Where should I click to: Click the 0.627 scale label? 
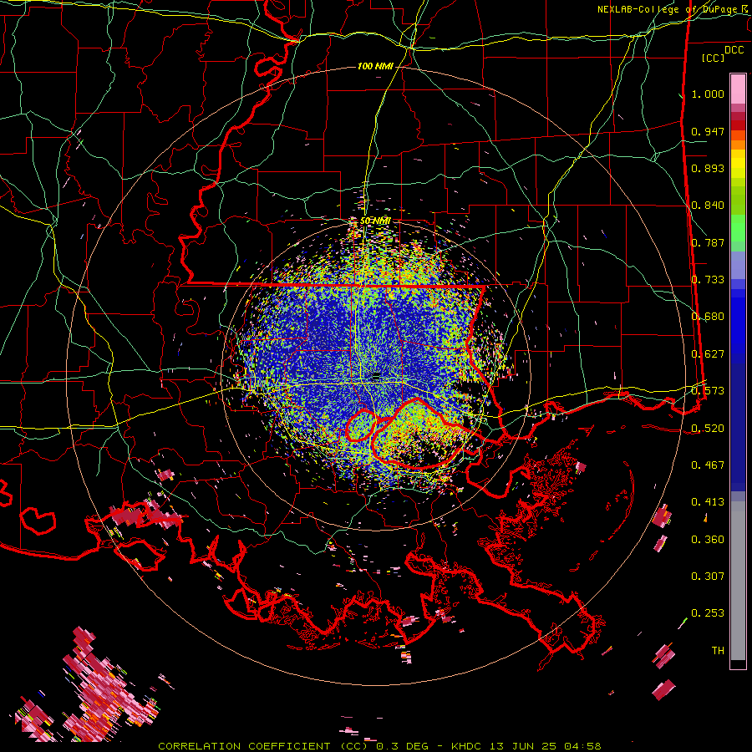(x=708, y=354)
